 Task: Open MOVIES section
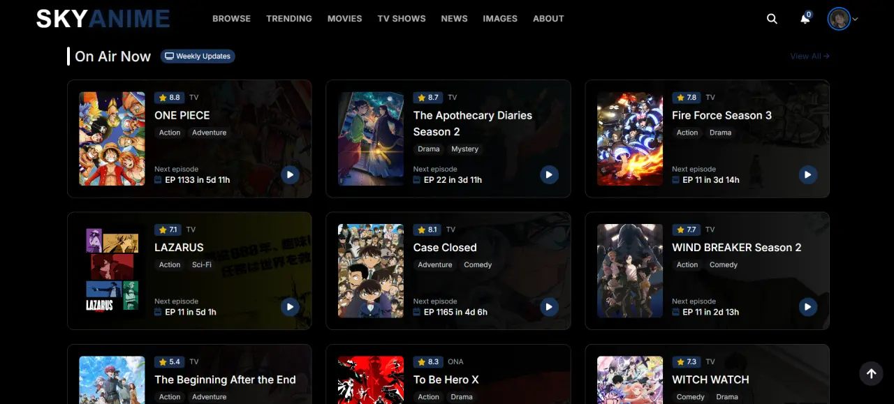(345, 19)
